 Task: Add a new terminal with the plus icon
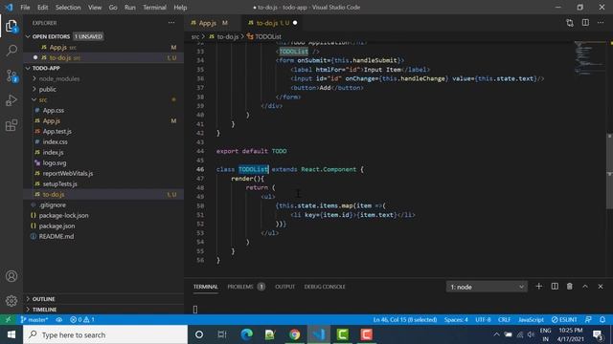(x=538, y=287)
